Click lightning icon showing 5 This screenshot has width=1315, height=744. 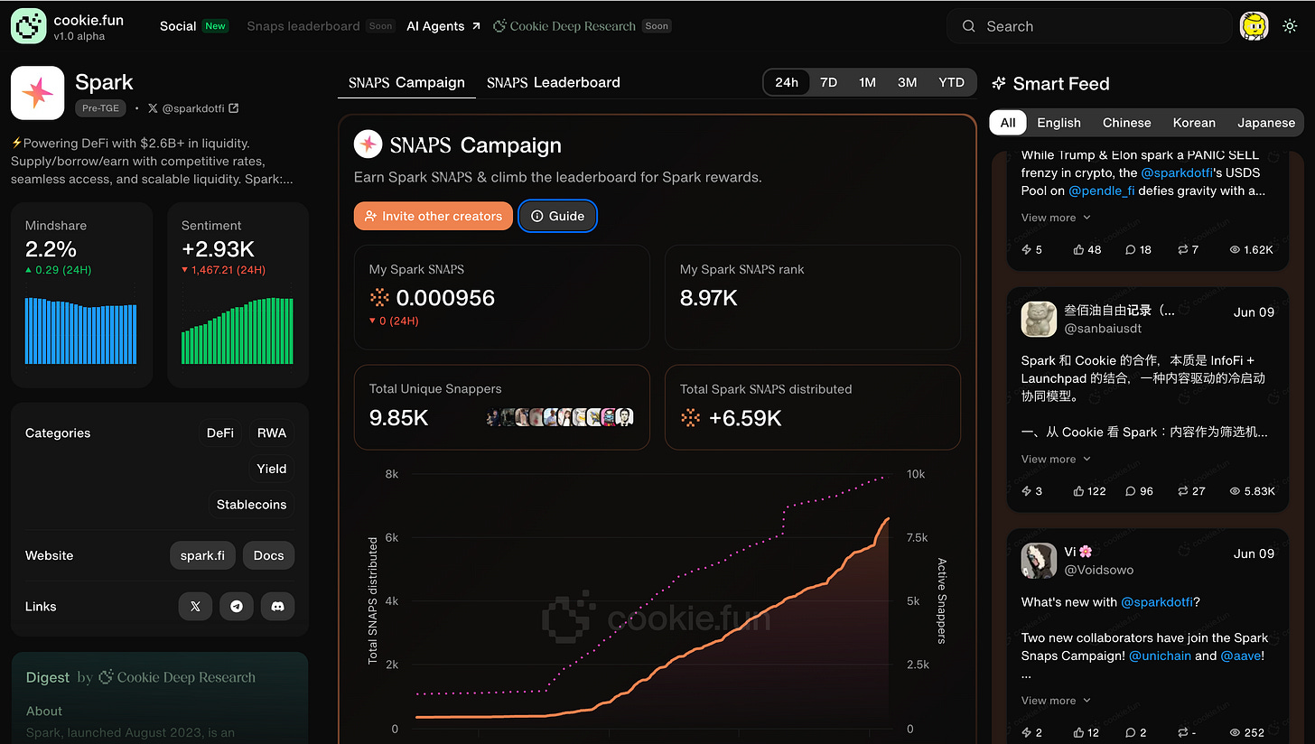click(x=1026, y=250)
